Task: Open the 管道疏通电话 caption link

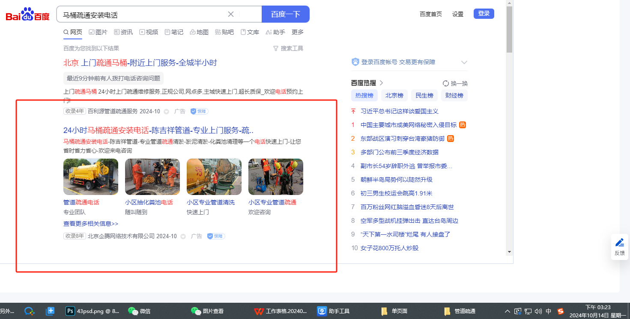Action: (x=81, y=202)
